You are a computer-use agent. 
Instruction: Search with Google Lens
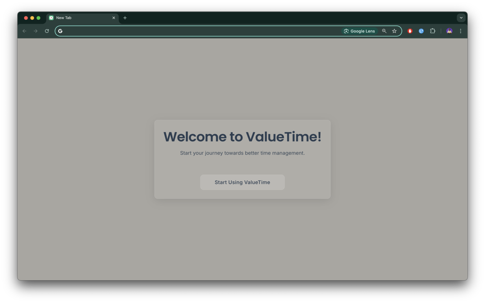click(359, 31)
